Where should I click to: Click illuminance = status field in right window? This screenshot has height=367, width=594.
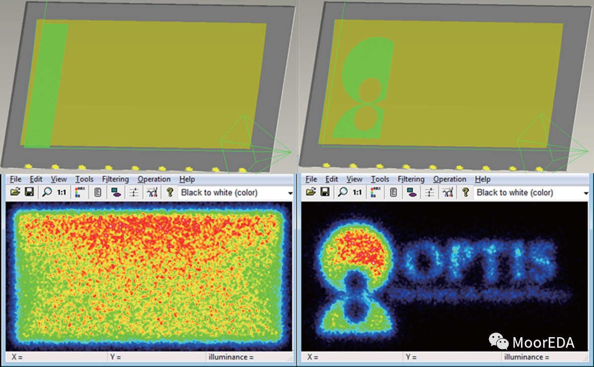[x=545, y=357]
